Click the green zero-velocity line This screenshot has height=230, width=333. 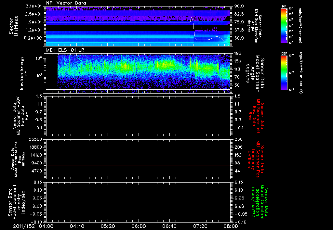138,206
